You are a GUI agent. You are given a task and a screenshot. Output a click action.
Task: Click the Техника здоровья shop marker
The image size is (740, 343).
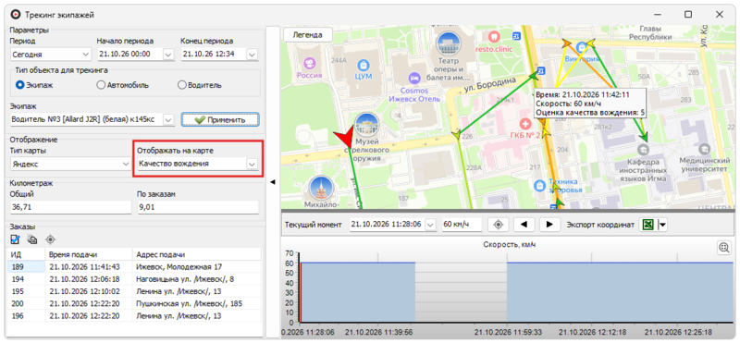(x=540, y=186)
